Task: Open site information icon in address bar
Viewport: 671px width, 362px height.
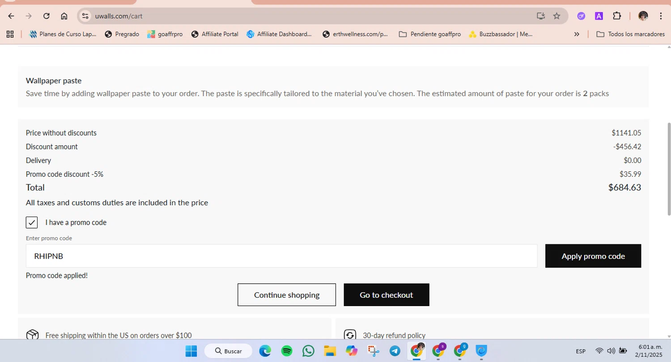Action: [85, 16]
